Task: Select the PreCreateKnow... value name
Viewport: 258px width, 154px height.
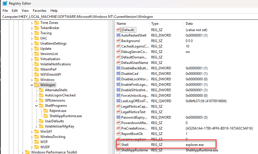Action: tap(134, 128)
